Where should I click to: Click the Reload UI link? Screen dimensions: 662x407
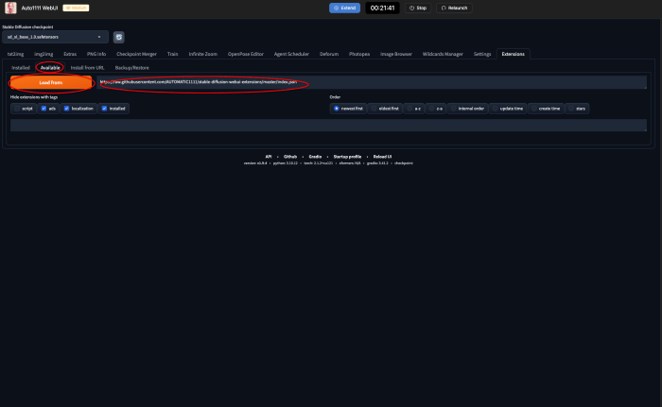pyautogui.click(x=382, y=157)
